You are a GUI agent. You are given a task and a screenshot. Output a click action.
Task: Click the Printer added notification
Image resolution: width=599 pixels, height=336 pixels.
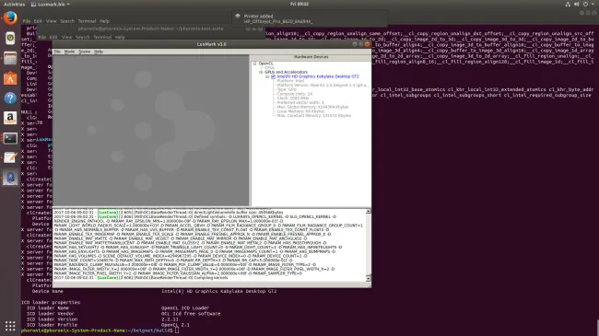(310, 18)
